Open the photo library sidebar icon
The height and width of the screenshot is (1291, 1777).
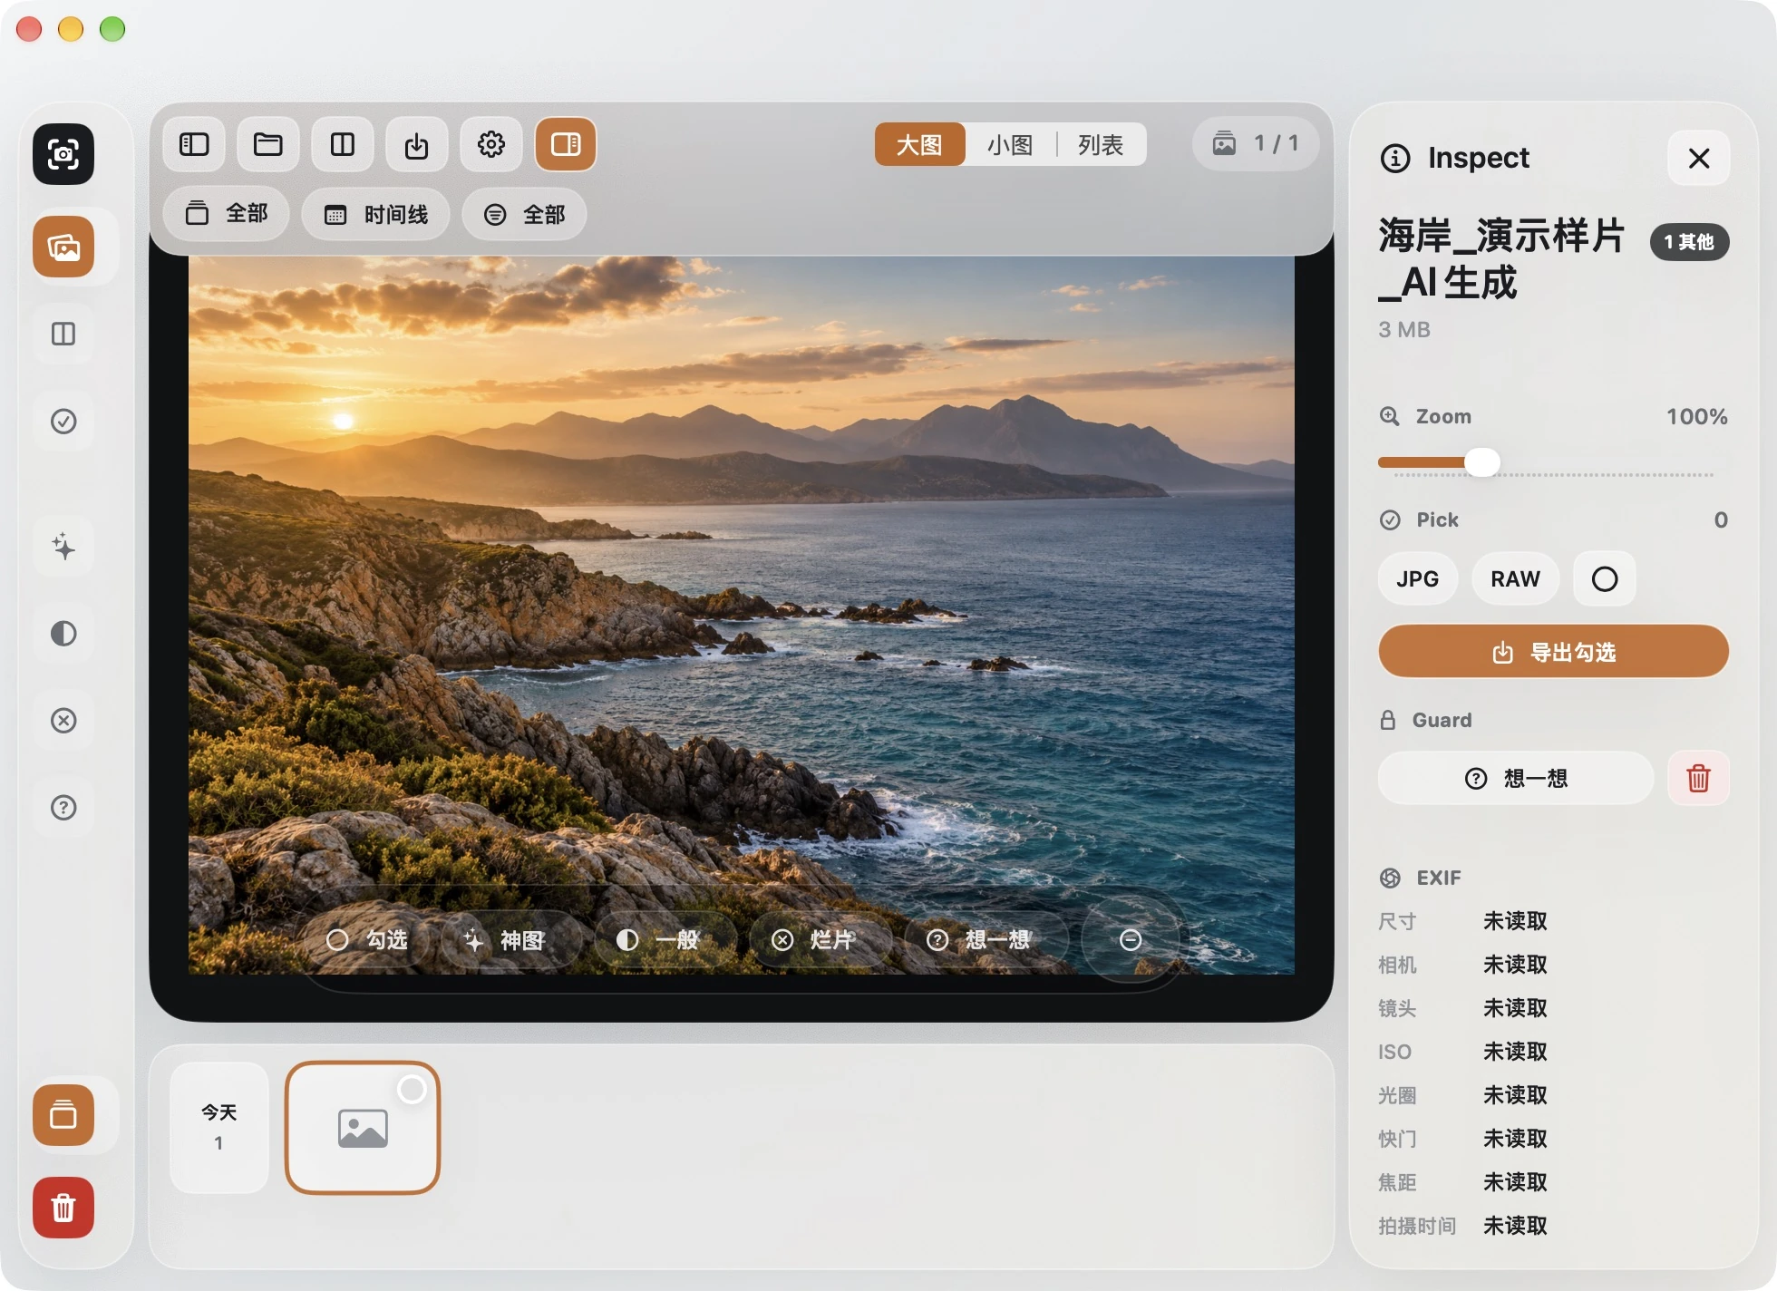[63, 247]
